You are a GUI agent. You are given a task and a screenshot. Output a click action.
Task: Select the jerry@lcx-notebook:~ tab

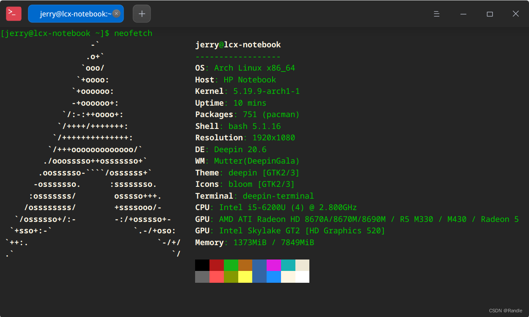pyautogui.click(x=76, y=14)
